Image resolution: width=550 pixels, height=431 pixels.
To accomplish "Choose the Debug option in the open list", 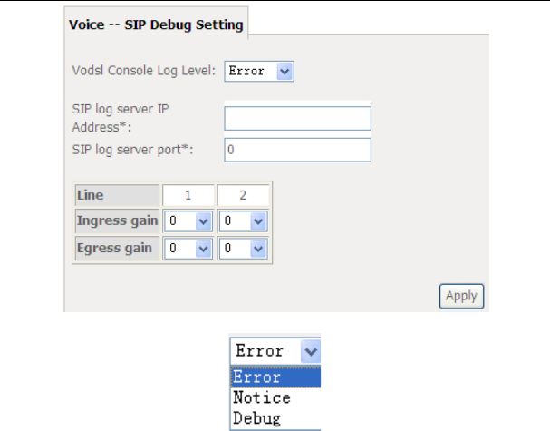I will [257, 418].
